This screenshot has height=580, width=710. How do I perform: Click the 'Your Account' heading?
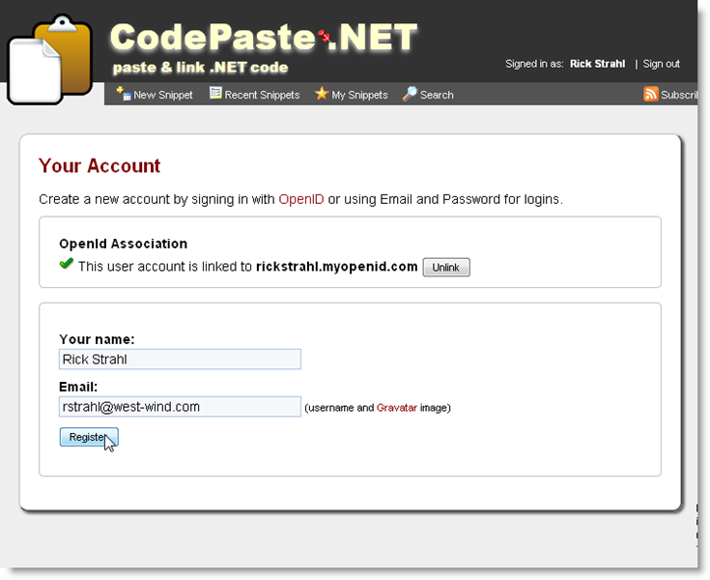coord(99,166)
